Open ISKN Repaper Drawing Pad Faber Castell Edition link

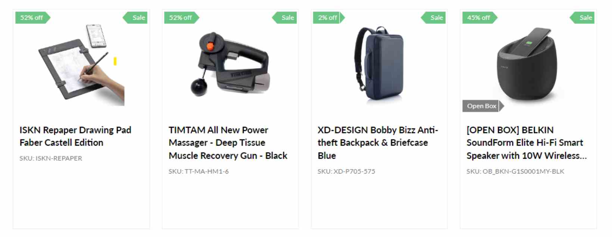point(75,136)
